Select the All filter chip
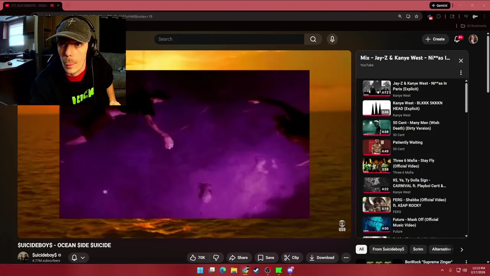This screenshot has width=490, height=276. [x=361, y=249]
